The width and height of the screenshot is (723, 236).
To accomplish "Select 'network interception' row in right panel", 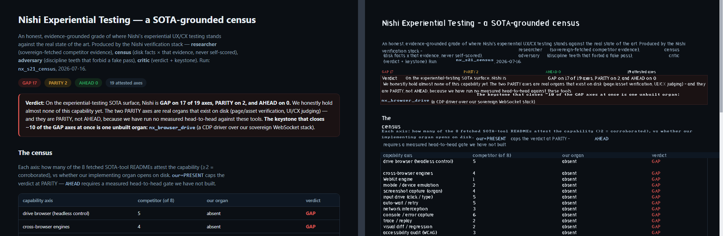I will coord(544,209).
